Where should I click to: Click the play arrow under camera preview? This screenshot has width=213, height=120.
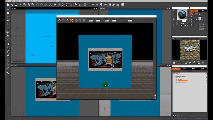click(x=190, y=63)
